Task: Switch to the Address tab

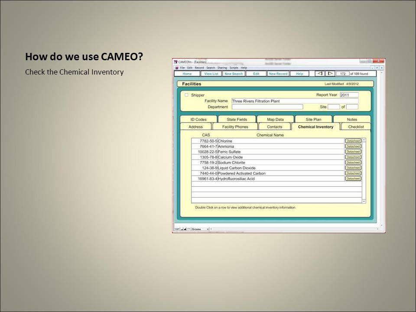Action: tap(195, 127)
